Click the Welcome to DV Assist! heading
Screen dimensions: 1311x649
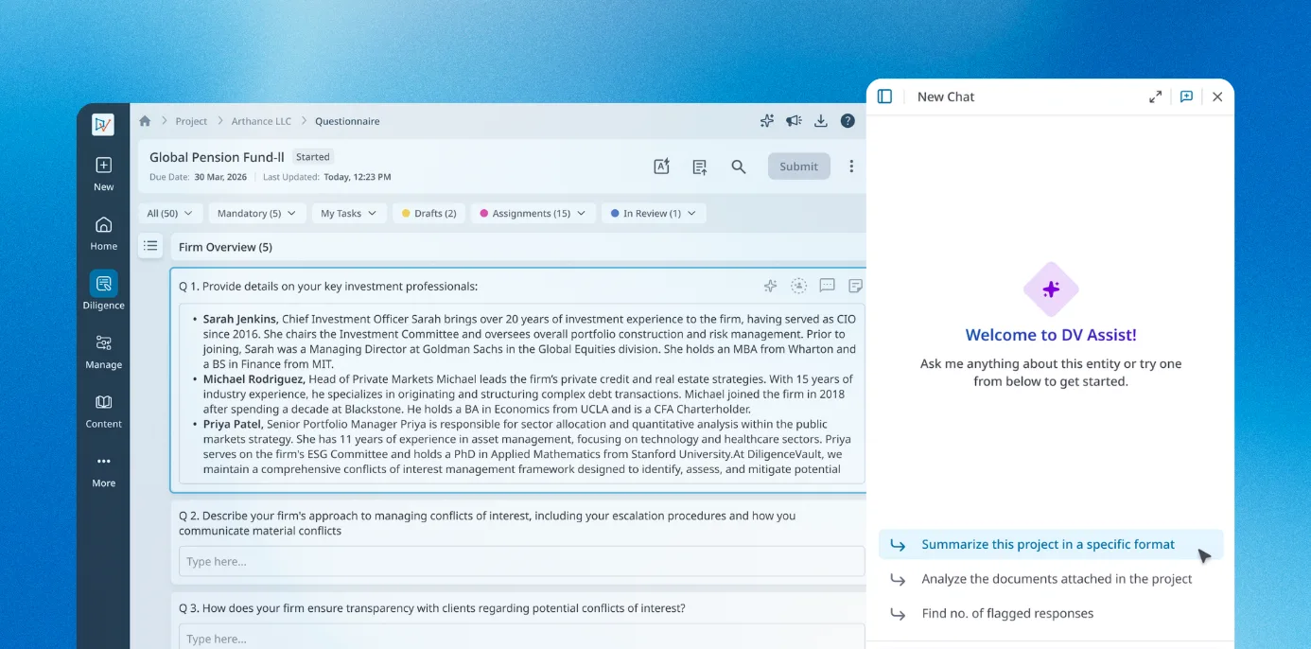(x=1051, y=335)
